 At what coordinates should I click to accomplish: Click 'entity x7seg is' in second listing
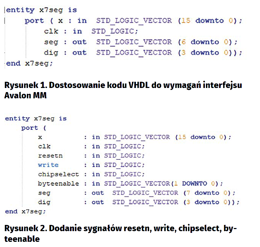(x=35, y=118)
